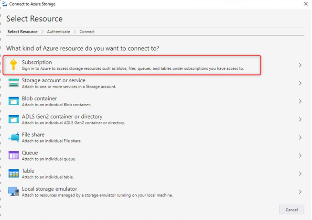Click the purple Queue icon

(14, 155)
